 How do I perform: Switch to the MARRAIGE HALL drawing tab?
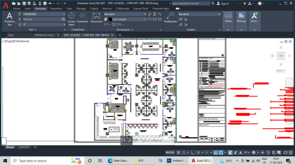45,35
